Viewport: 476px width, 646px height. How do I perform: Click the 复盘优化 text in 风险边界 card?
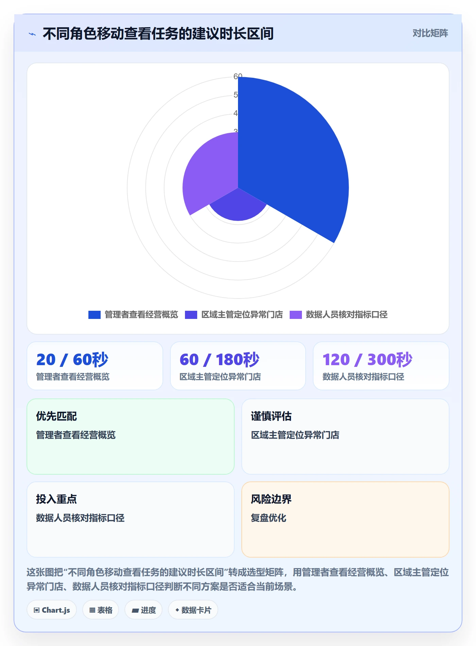(x=269, y=518)
